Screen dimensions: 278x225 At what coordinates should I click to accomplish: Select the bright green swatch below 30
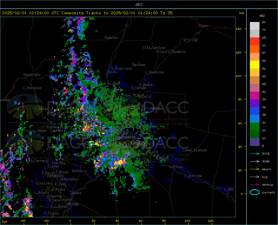pos(255,127)
